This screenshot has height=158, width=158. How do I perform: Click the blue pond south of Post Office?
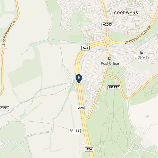point(109,68)
